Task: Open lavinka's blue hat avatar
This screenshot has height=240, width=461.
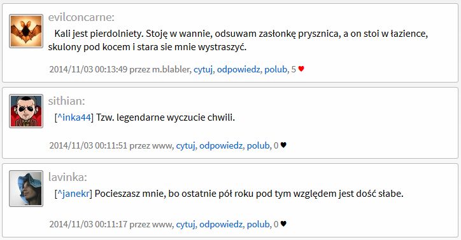Action: [26, 189]
